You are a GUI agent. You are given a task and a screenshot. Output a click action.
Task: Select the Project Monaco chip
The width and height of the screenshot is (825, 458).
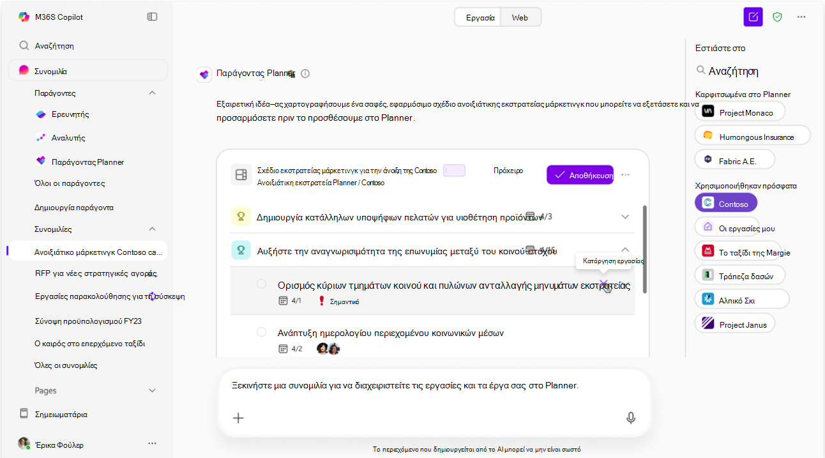(740, 111)
